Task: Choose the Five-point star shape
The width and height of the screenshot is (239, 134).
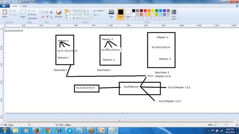Action: point(74,18)
